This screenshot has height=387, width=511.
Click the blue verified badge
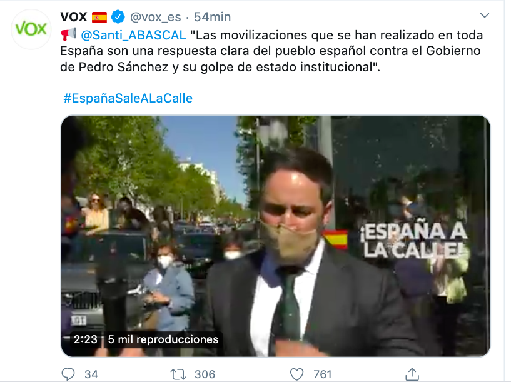[118, 17]
